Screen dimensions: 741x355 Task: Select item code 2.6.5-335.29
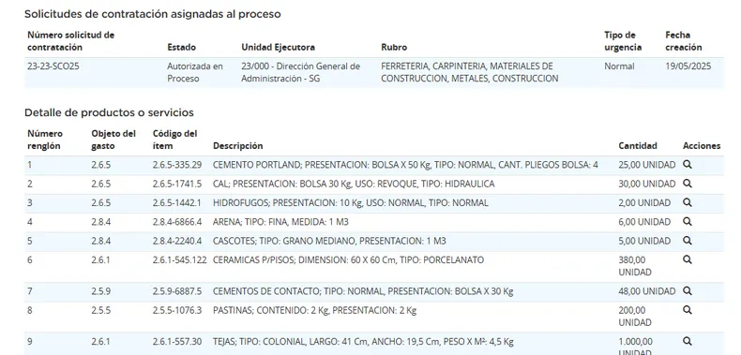(177, 165)
